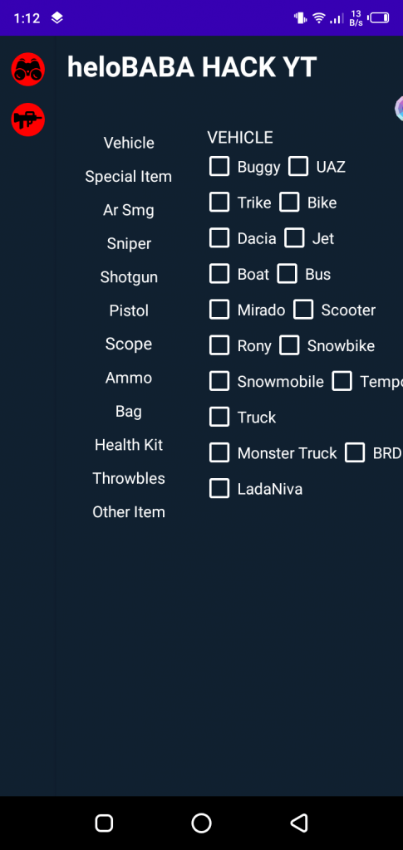403x850 pixels.
Task: Tap the red binoculars icon
Action: click(28, 70)
